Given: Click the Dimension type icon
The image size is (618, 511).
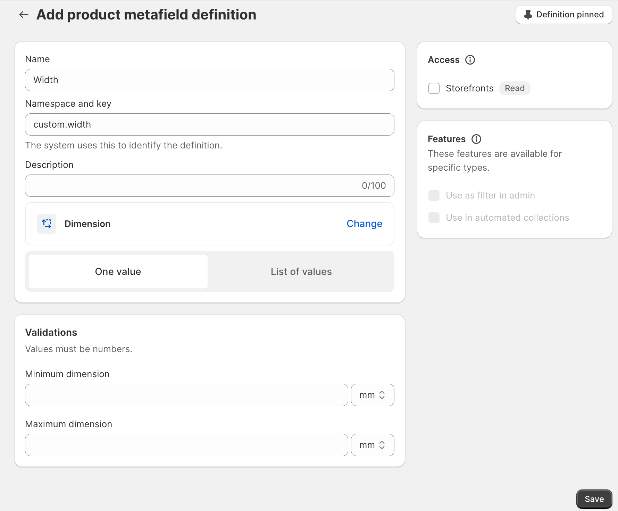Looking at the screenshot, I should pos(47,224).
